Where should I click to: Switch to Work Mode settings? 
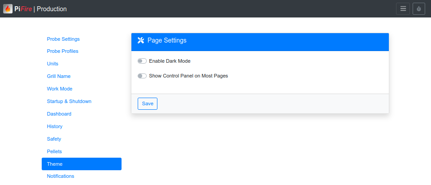coord(60,89)
